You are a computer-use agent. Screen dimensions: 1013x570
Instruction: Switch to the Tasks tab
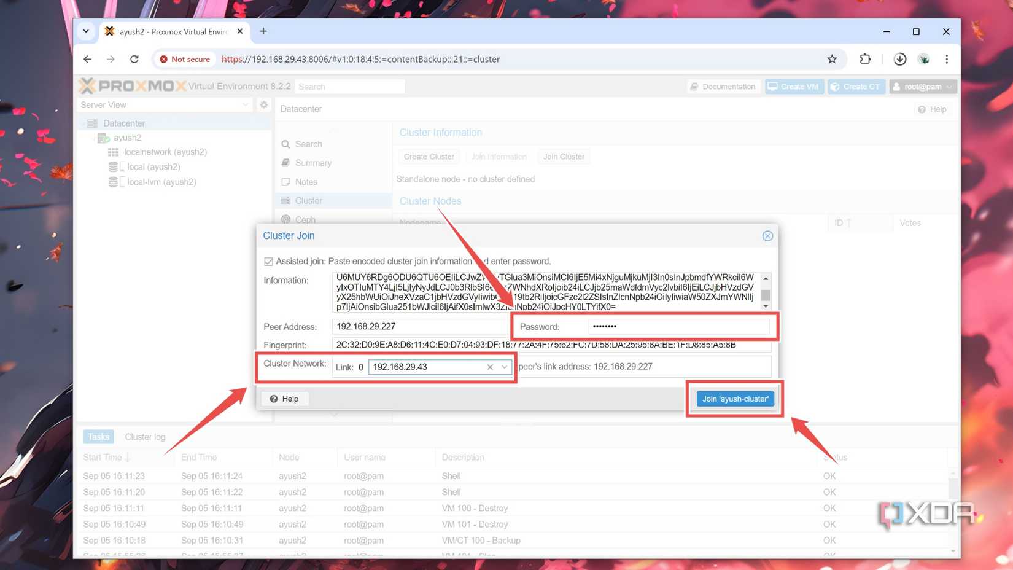click(x=98, y=437)
